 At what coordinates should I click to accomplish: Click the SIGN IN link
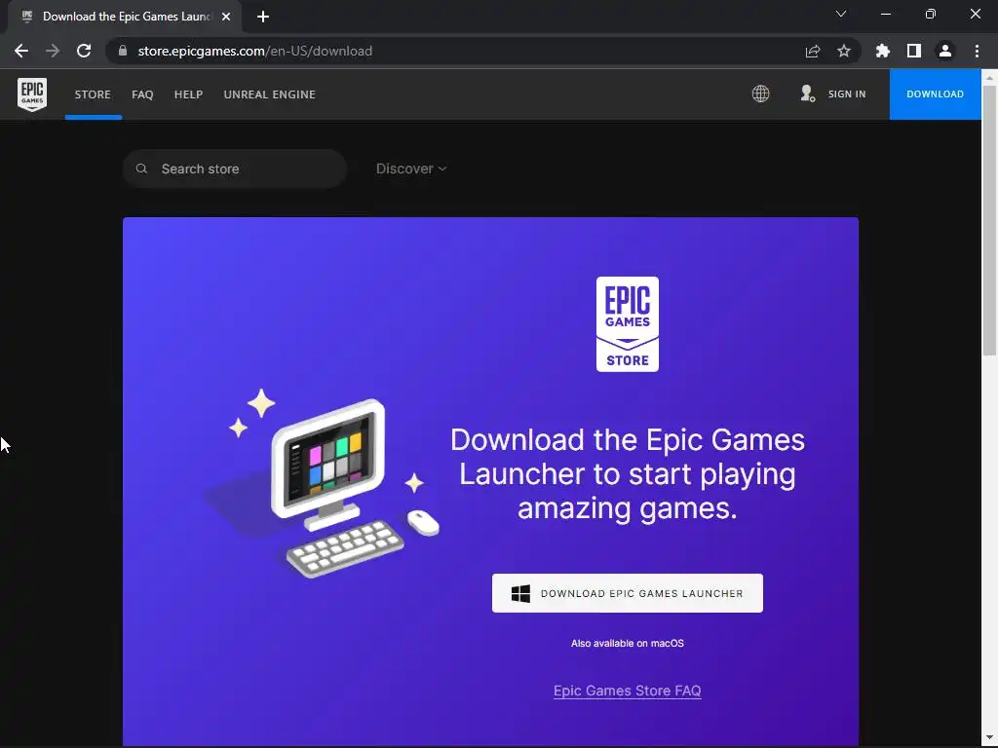(847, 94)
